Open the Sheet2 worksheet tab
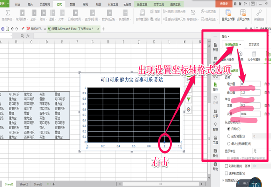 [x=24, y=184]
